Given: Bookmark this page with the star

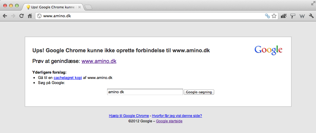Looking at the screenshot, I should 274,16.
